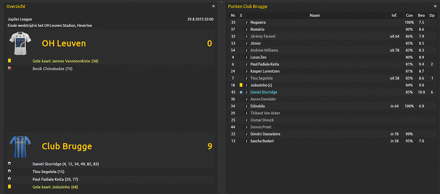
Task: Open the Punten Club Brugge panel dropdown
Action: 434,6
